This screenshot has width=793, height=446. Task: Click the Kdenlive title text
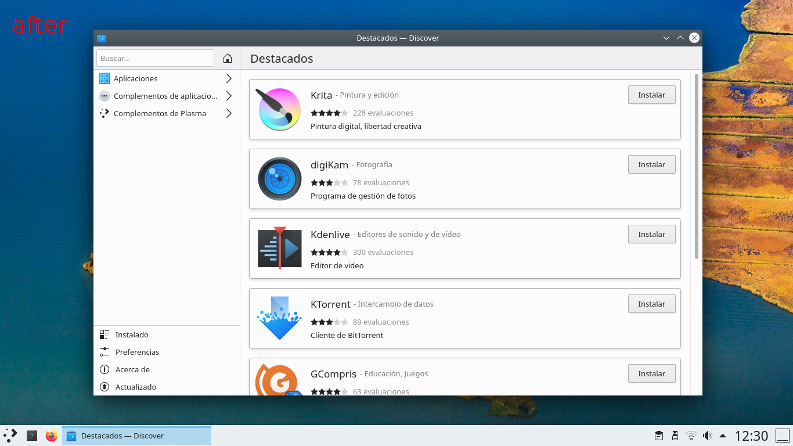click(330, 235)
